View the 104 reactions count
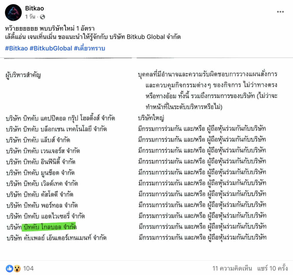This screenshot has height=275, width=293. tap(28, 268)
